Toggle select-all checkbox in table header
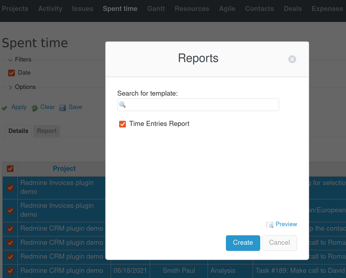The height and width of the screenshot is (278, 346). coord(10,169)
